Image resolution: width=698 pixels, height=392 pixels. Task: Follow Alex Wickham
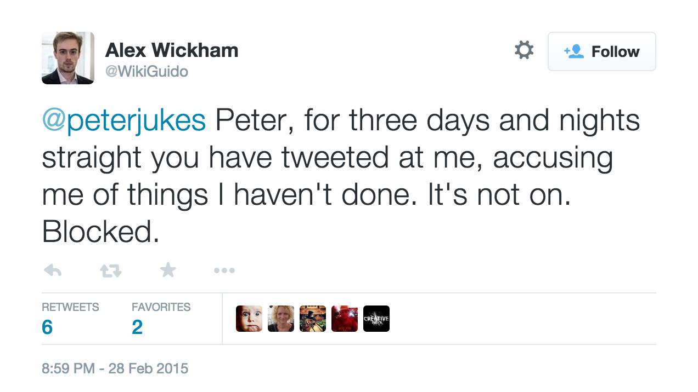[601, 51]
